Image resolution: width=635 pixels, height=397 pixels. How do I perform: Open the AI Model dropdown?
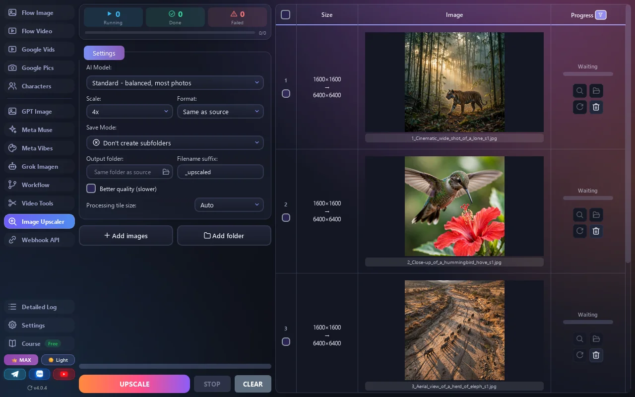pyautogui.click(x=175, y=83)
